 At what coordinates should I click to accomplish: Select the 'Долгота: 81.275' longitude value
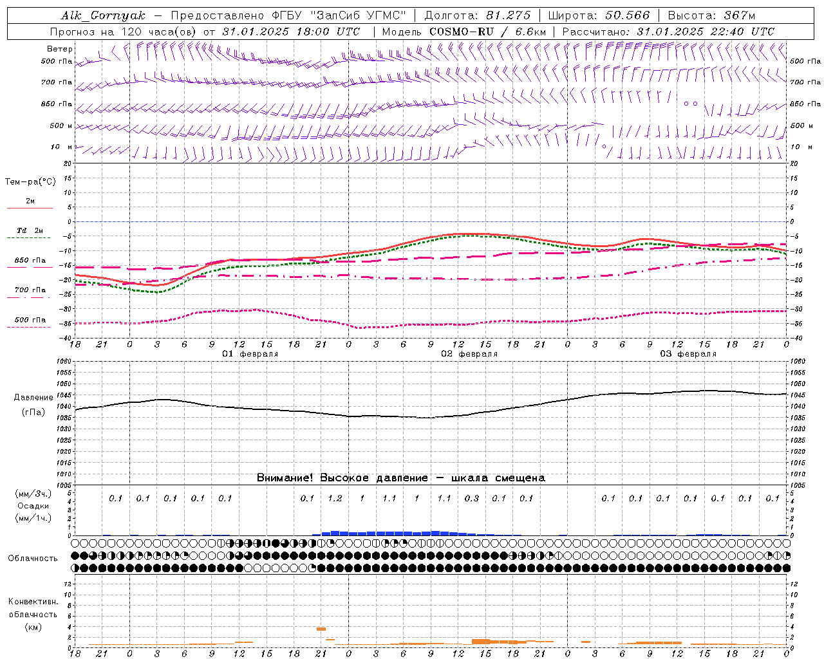pos(478,15)
